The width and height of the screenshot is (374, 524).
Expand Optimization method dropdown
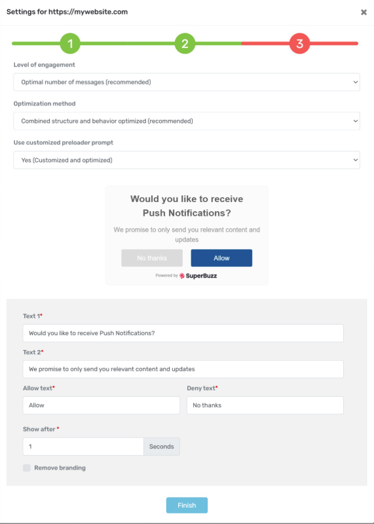click(x=187, y=121)
